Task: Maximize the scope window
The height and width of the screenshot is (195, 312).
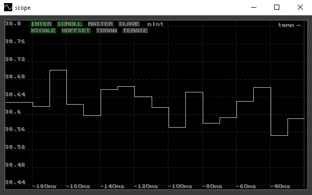Action: (x=277, y=8)
